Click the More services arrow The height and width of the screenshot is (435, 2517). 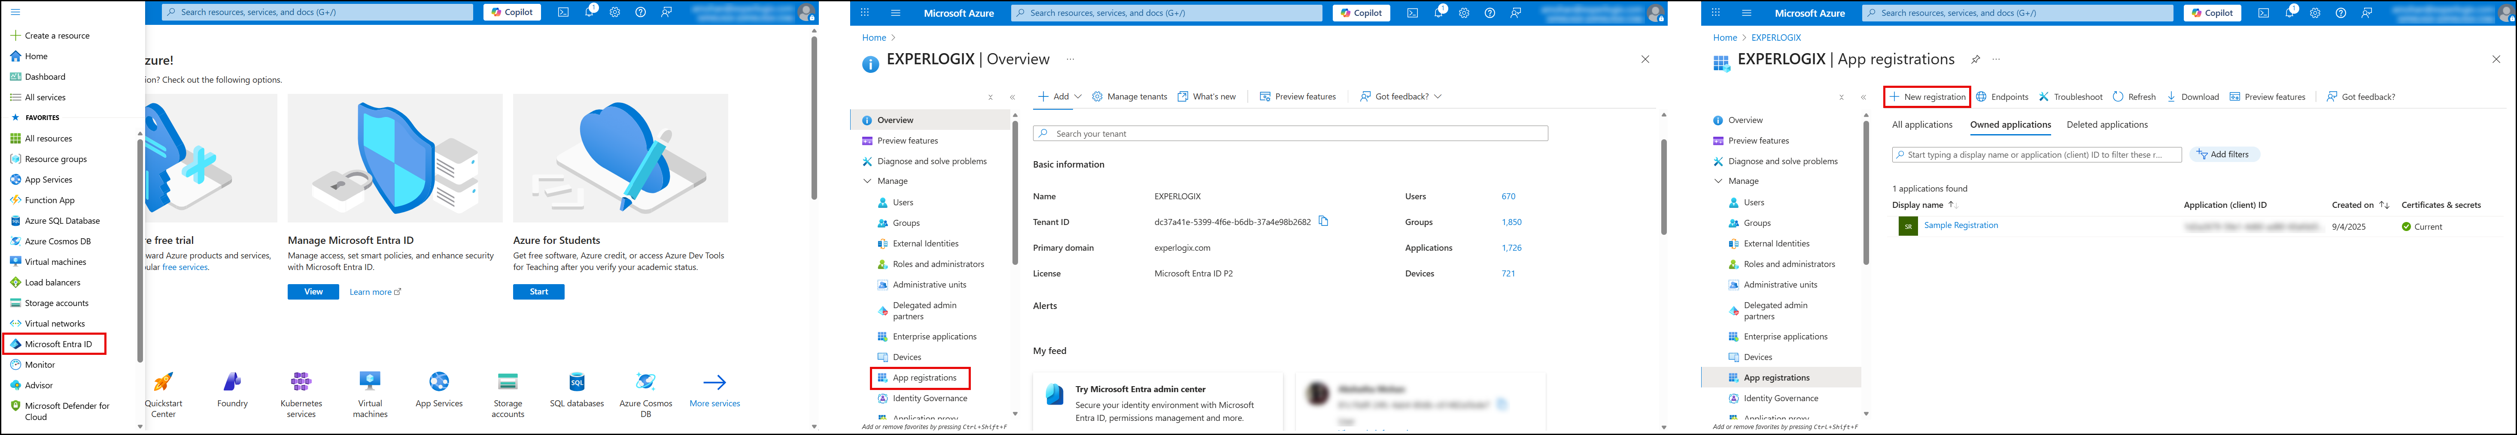[714, 382]
